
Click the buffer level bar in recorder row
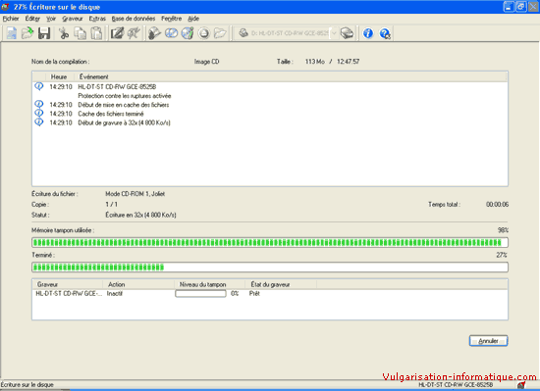click(200, 293)
